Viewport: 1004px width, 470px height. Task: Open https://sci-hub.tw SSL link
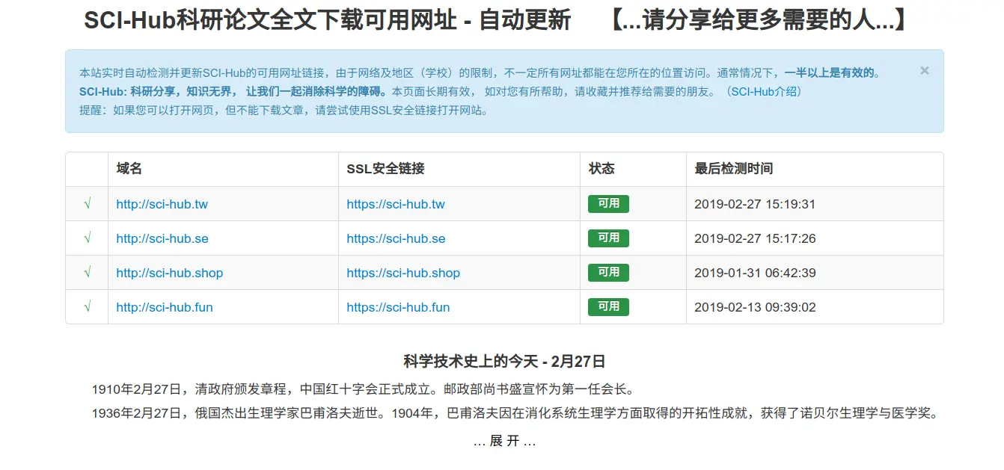point(396,204)
